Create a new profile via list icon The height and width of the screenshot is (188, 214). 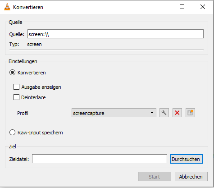pyautogui.click(x=190, y=113)
